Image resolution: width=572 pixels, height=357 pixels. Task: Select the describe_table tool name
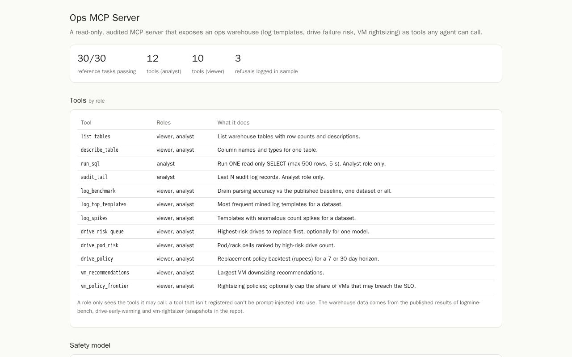pos(100,150)
